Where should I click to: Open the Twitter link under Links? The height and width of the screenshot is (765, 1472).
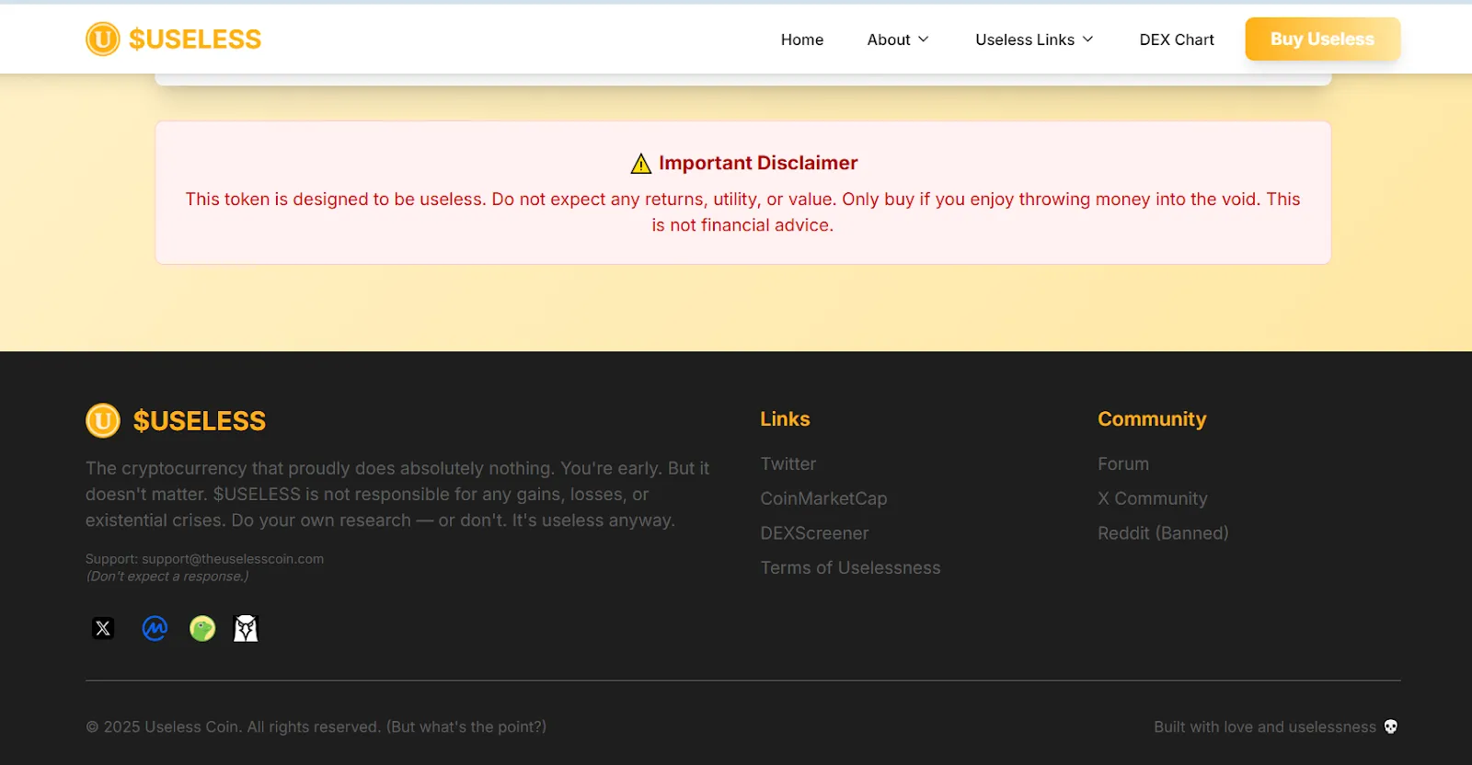[788, 464]
